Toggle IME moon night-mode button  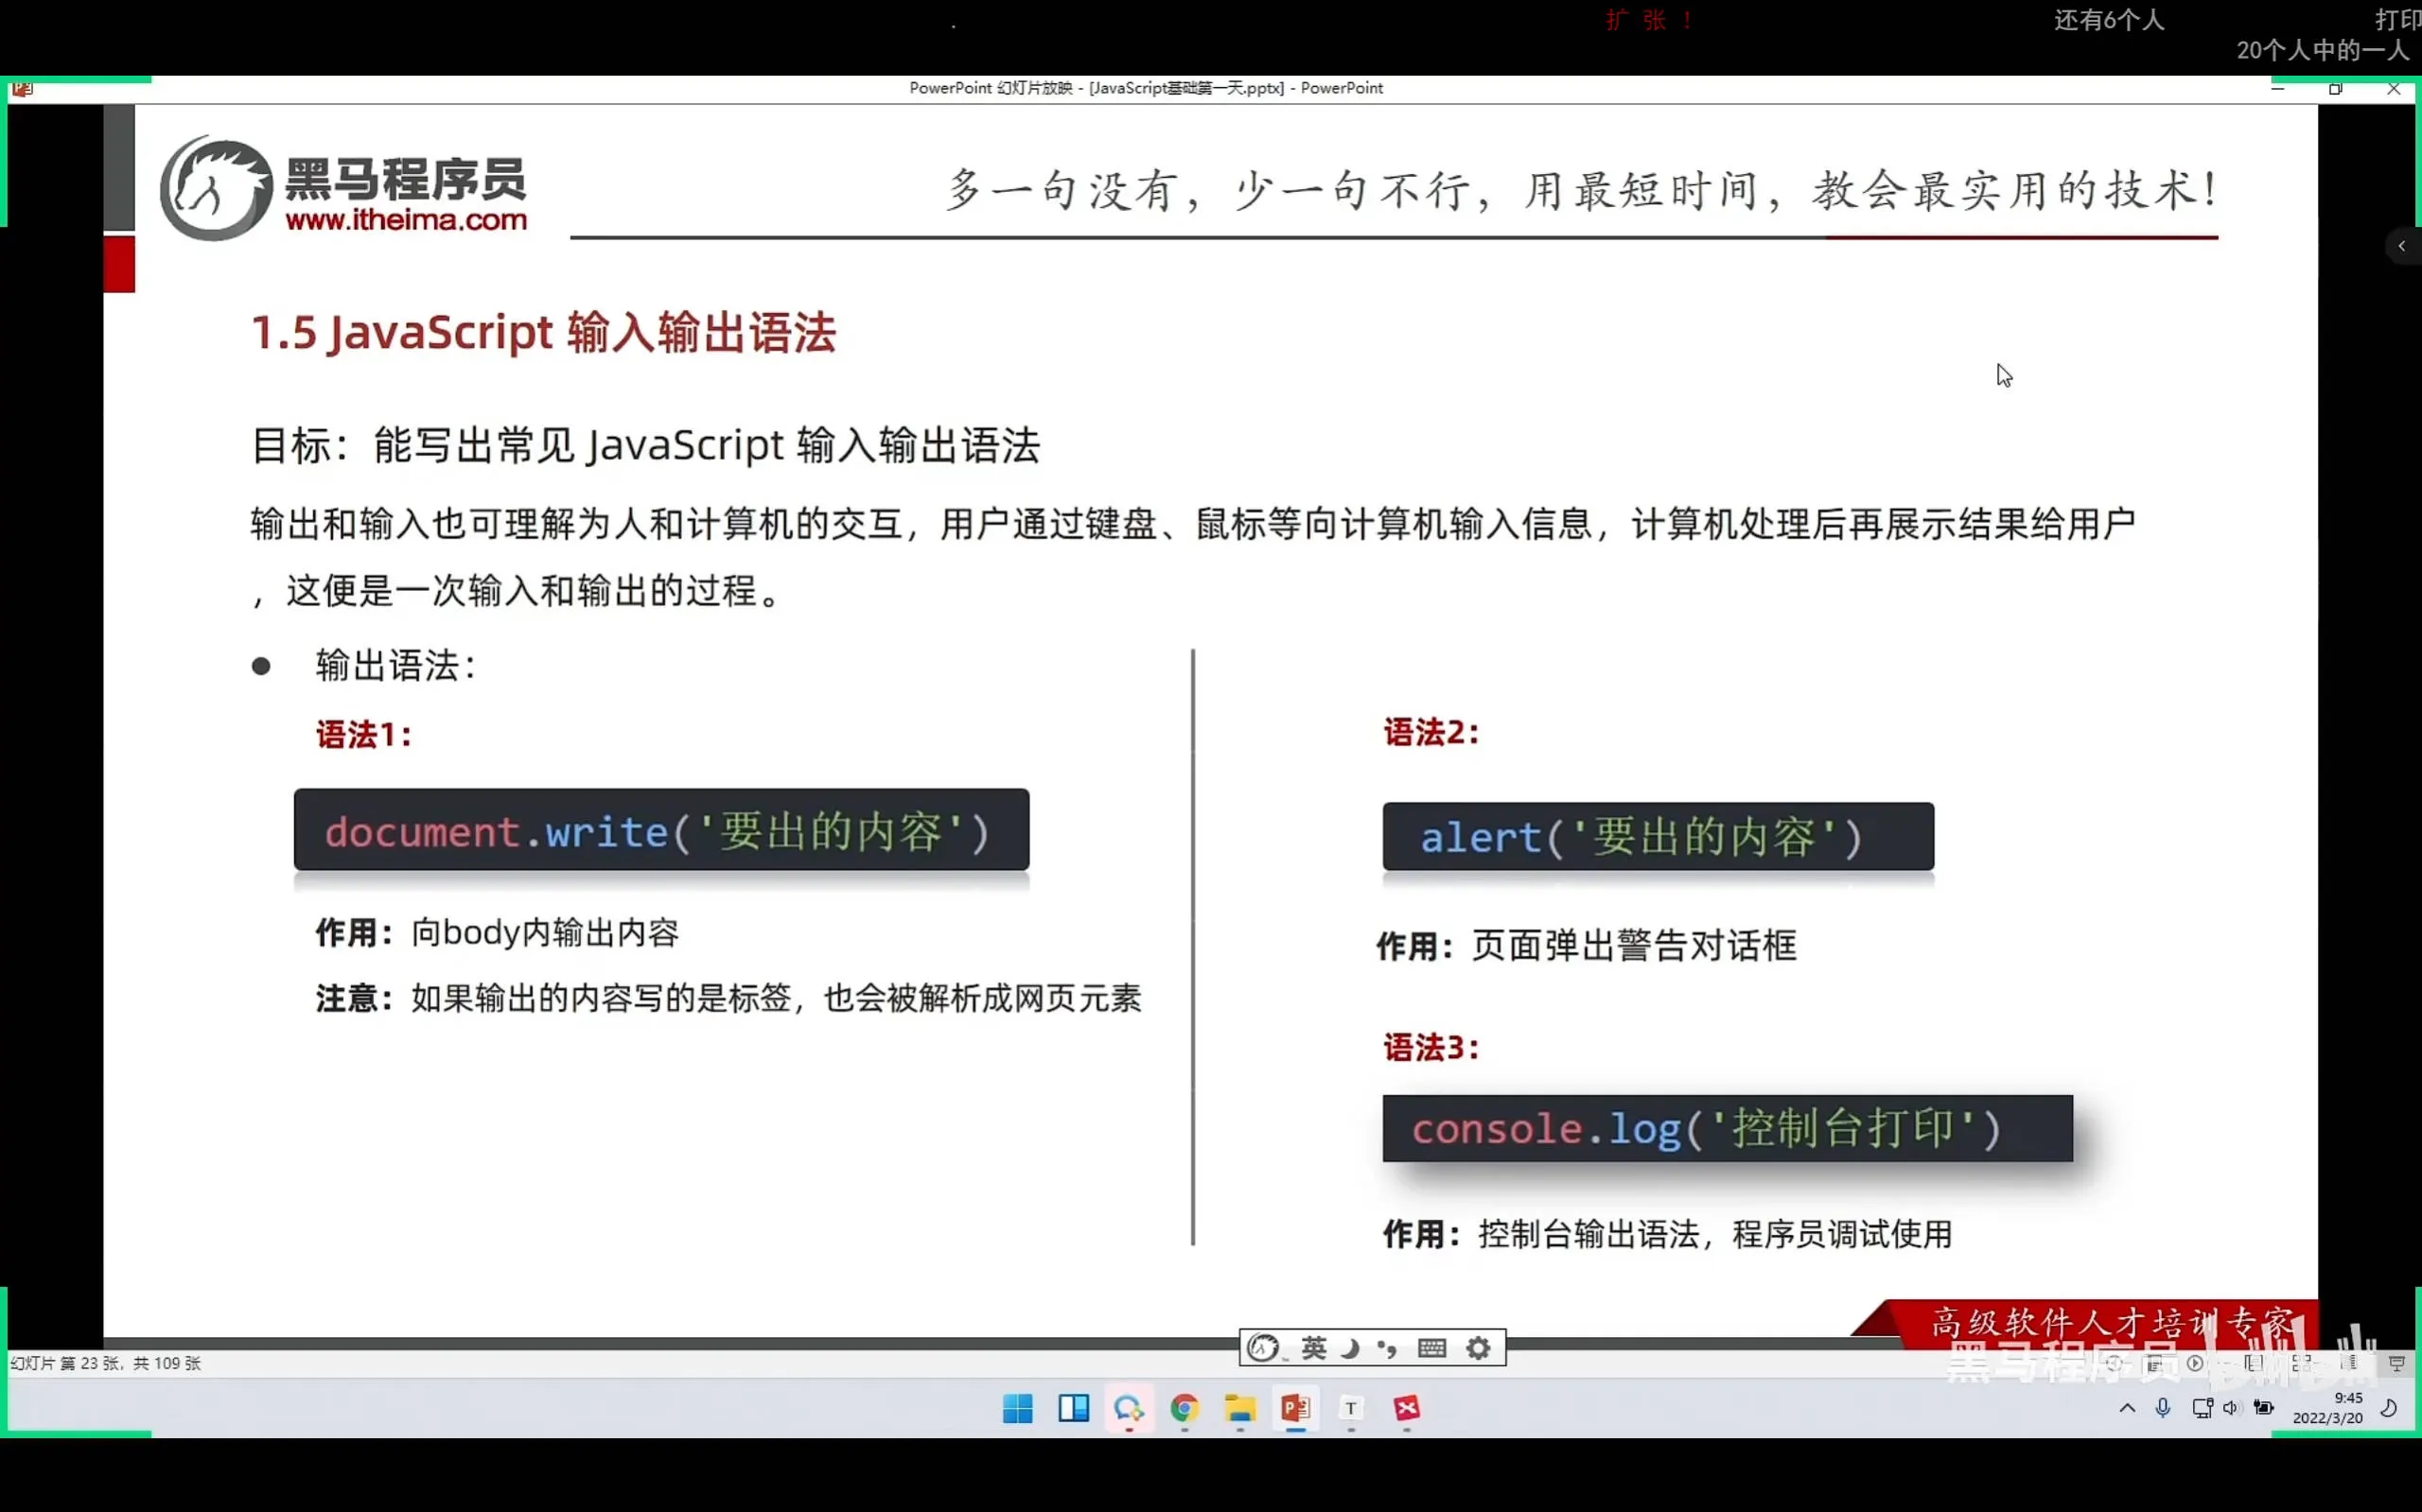(1351, 1348)
